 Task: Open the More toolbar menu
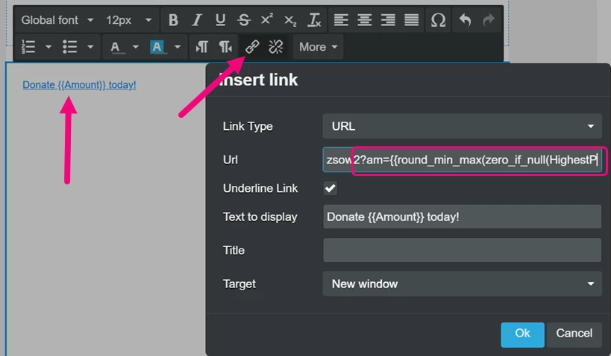click(318, 47)
